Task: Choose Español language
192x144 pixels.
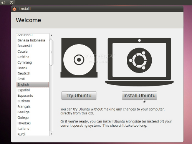Action: [33, 90]
